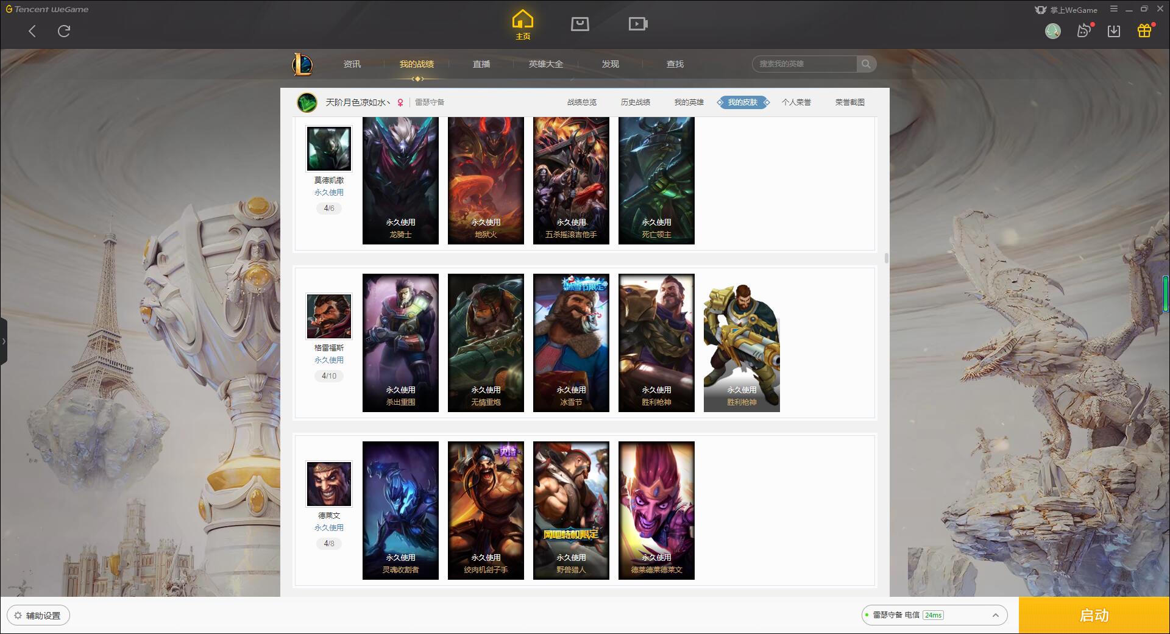
Task: Click the 格雷福斯 champion portrait
Action: (329, 316)
